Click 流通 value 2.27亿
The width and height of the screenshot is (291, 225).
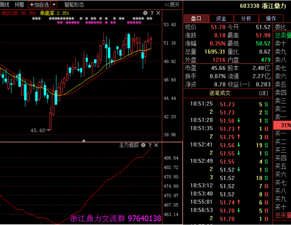point(261,76)
